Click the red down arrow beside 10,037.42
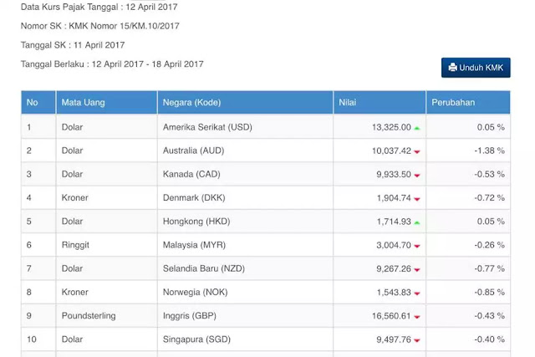 417,151
